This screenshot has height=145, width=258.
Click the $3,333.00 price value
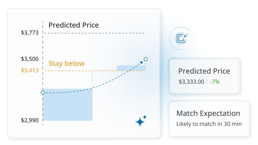pyautogui.click(x=191, y=82)
